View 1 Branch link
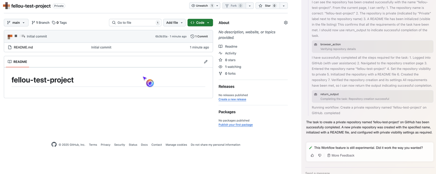Viewport: 436px width, 174px height. pos(41,23)
